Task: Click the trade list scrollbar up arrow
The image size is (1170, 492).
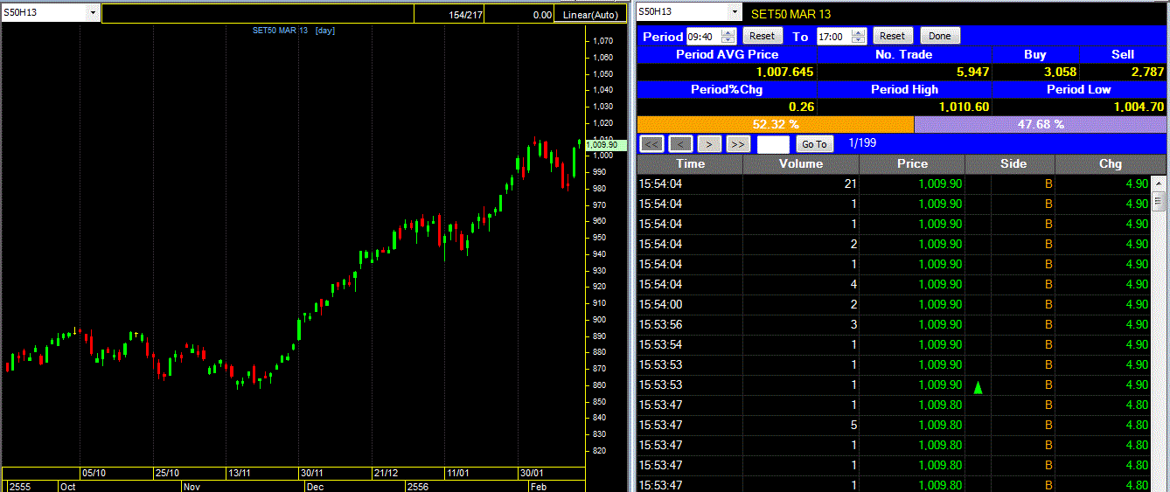Action: coord(1159,184)
